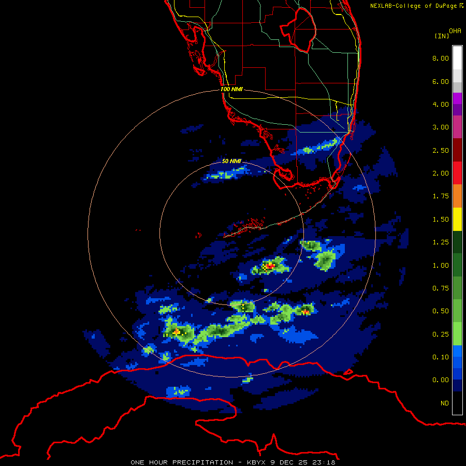Click the 0.10 legend value

click(x=441, y=357)
